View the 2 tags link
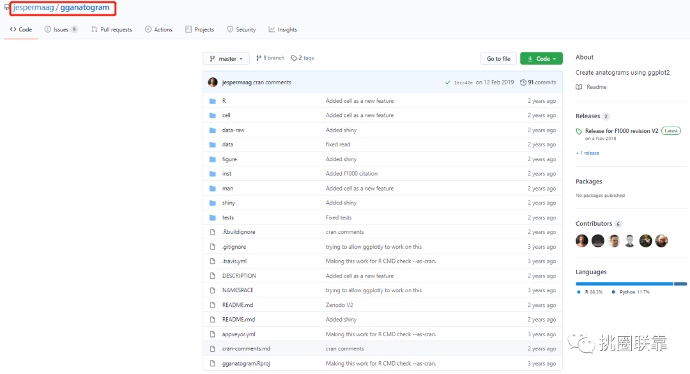Image resolution: width=690 pixels, height=374 pixels. coord(303,58)
